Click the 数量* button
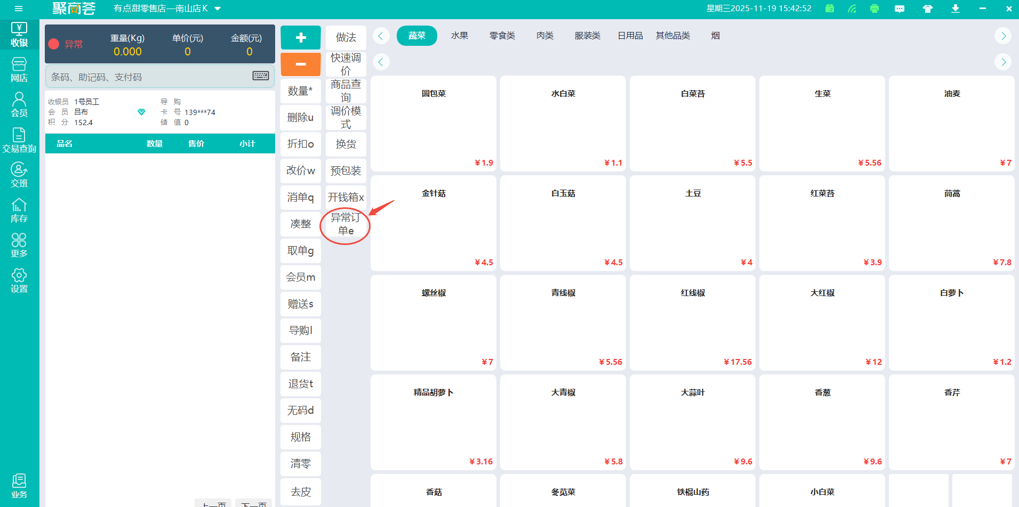Viewport: 1019px width, 507px height. coord(301,91)
